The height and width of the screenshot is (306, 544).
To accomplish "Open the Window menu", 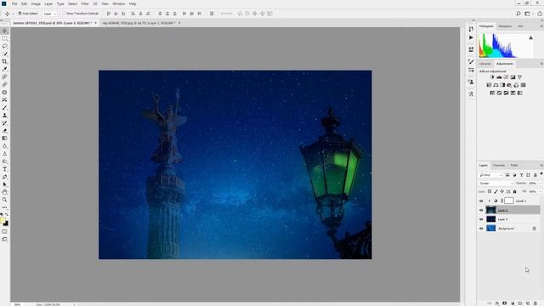I will tap(119, 3).
